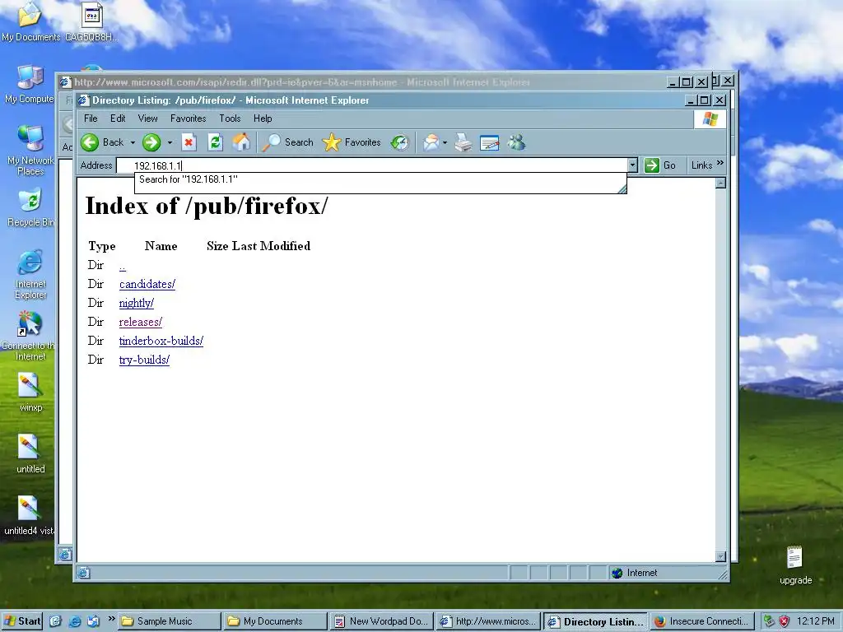Click the Start button

click(22, 621)
